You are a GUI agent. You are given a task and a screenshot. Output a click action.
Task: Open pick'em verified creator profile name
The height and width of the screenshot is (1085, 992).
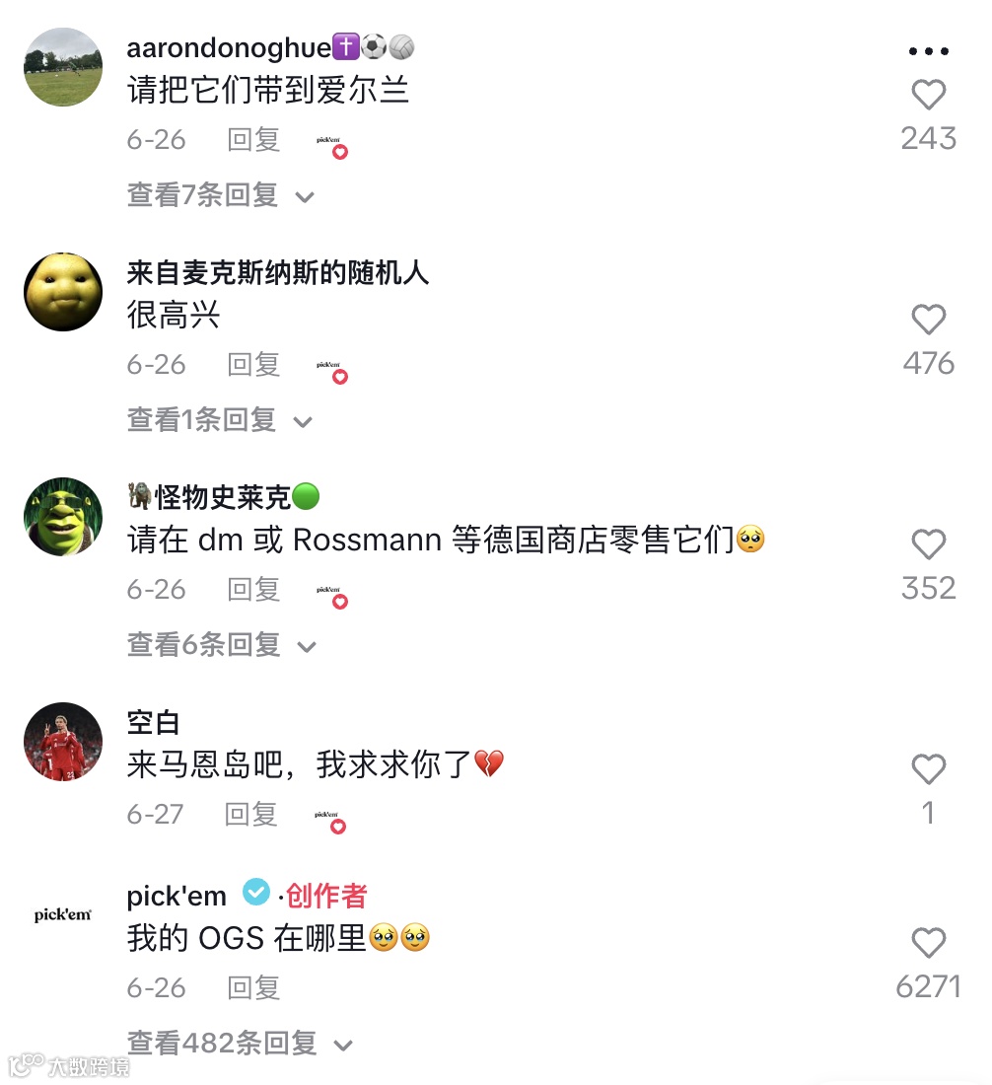pyautogui.click(x=177, y=896)
